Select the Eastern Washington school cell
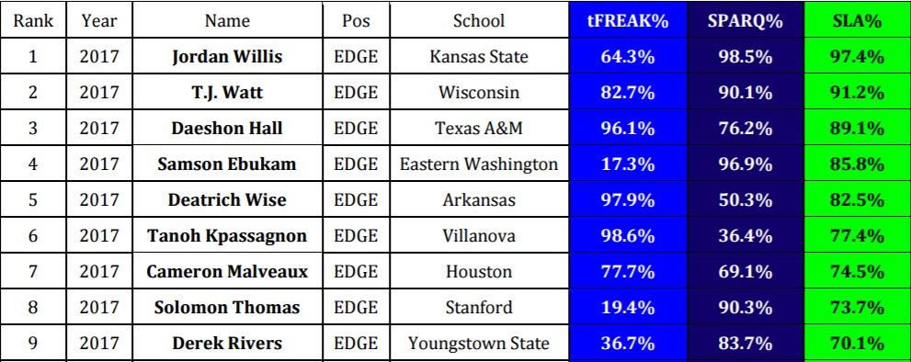The height and width of the screenshot is (362, 911). pos(479,164)
